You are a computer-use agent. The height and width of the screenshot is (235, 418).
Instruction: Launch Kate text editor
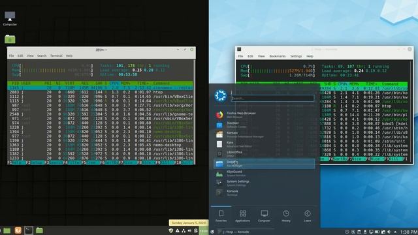pos(264,144)
